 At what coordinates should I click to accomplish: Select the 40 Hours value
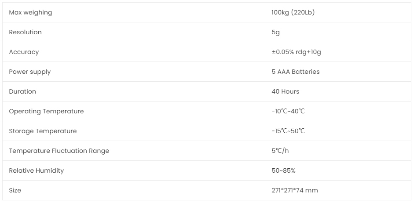[x=286, y=91]
